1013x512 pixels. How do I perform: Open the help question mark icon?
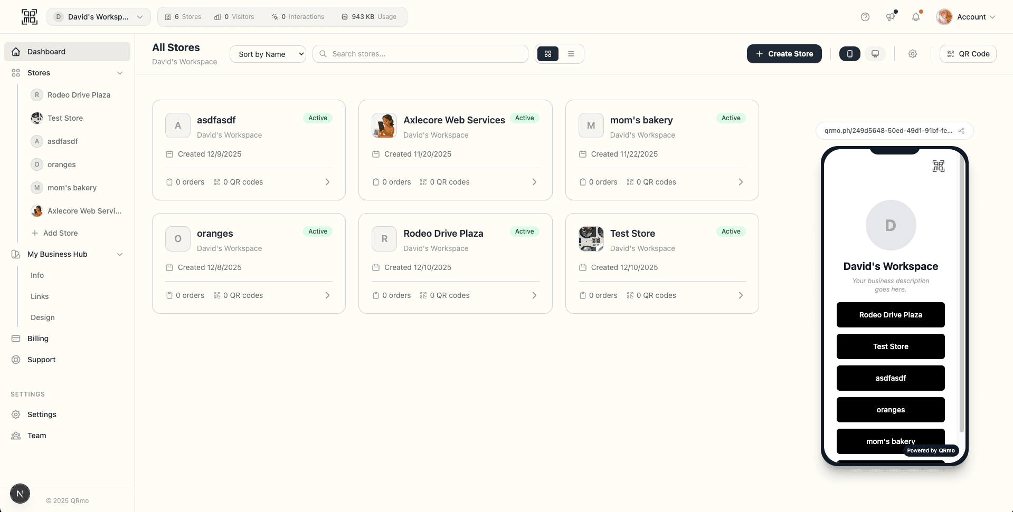point(865,16)
